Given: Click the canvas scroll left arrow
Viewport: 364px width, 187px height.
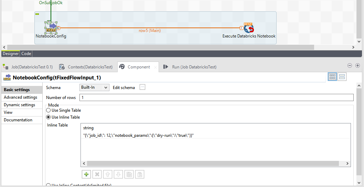Looking at the screenshot, I should [4, 47].
